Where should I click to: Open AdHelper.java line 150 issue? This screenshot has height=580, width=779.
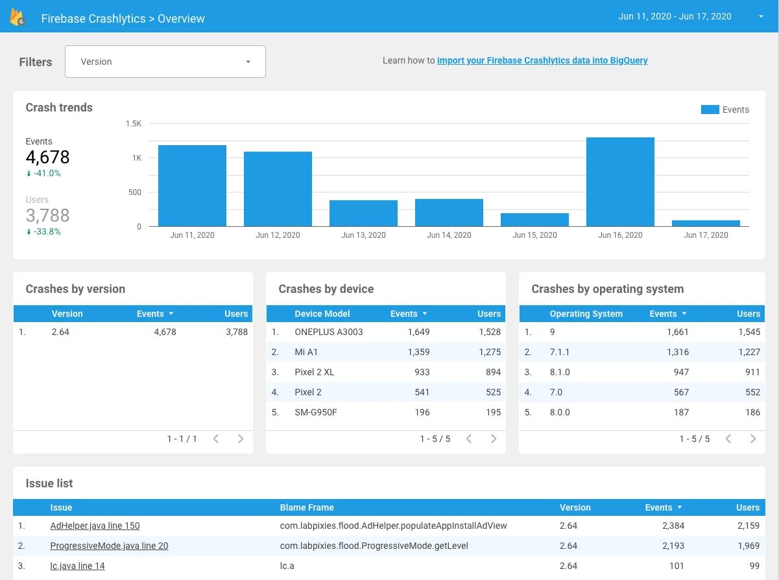(x=95, y=526)
